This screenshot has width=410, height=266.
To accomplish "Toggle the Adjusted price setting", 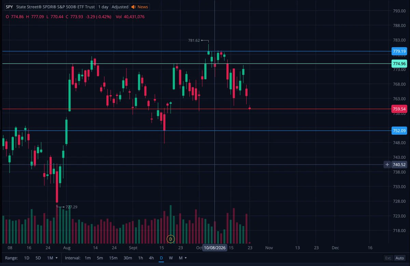I will point(120,7).
